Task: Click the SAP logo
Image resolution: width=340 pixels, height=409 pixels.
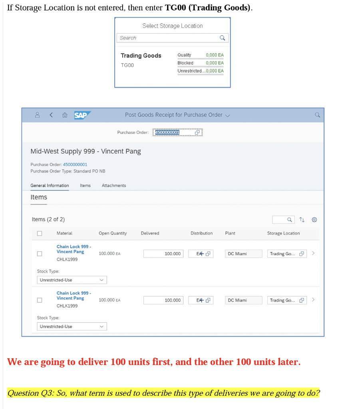Action: (82, 115)
